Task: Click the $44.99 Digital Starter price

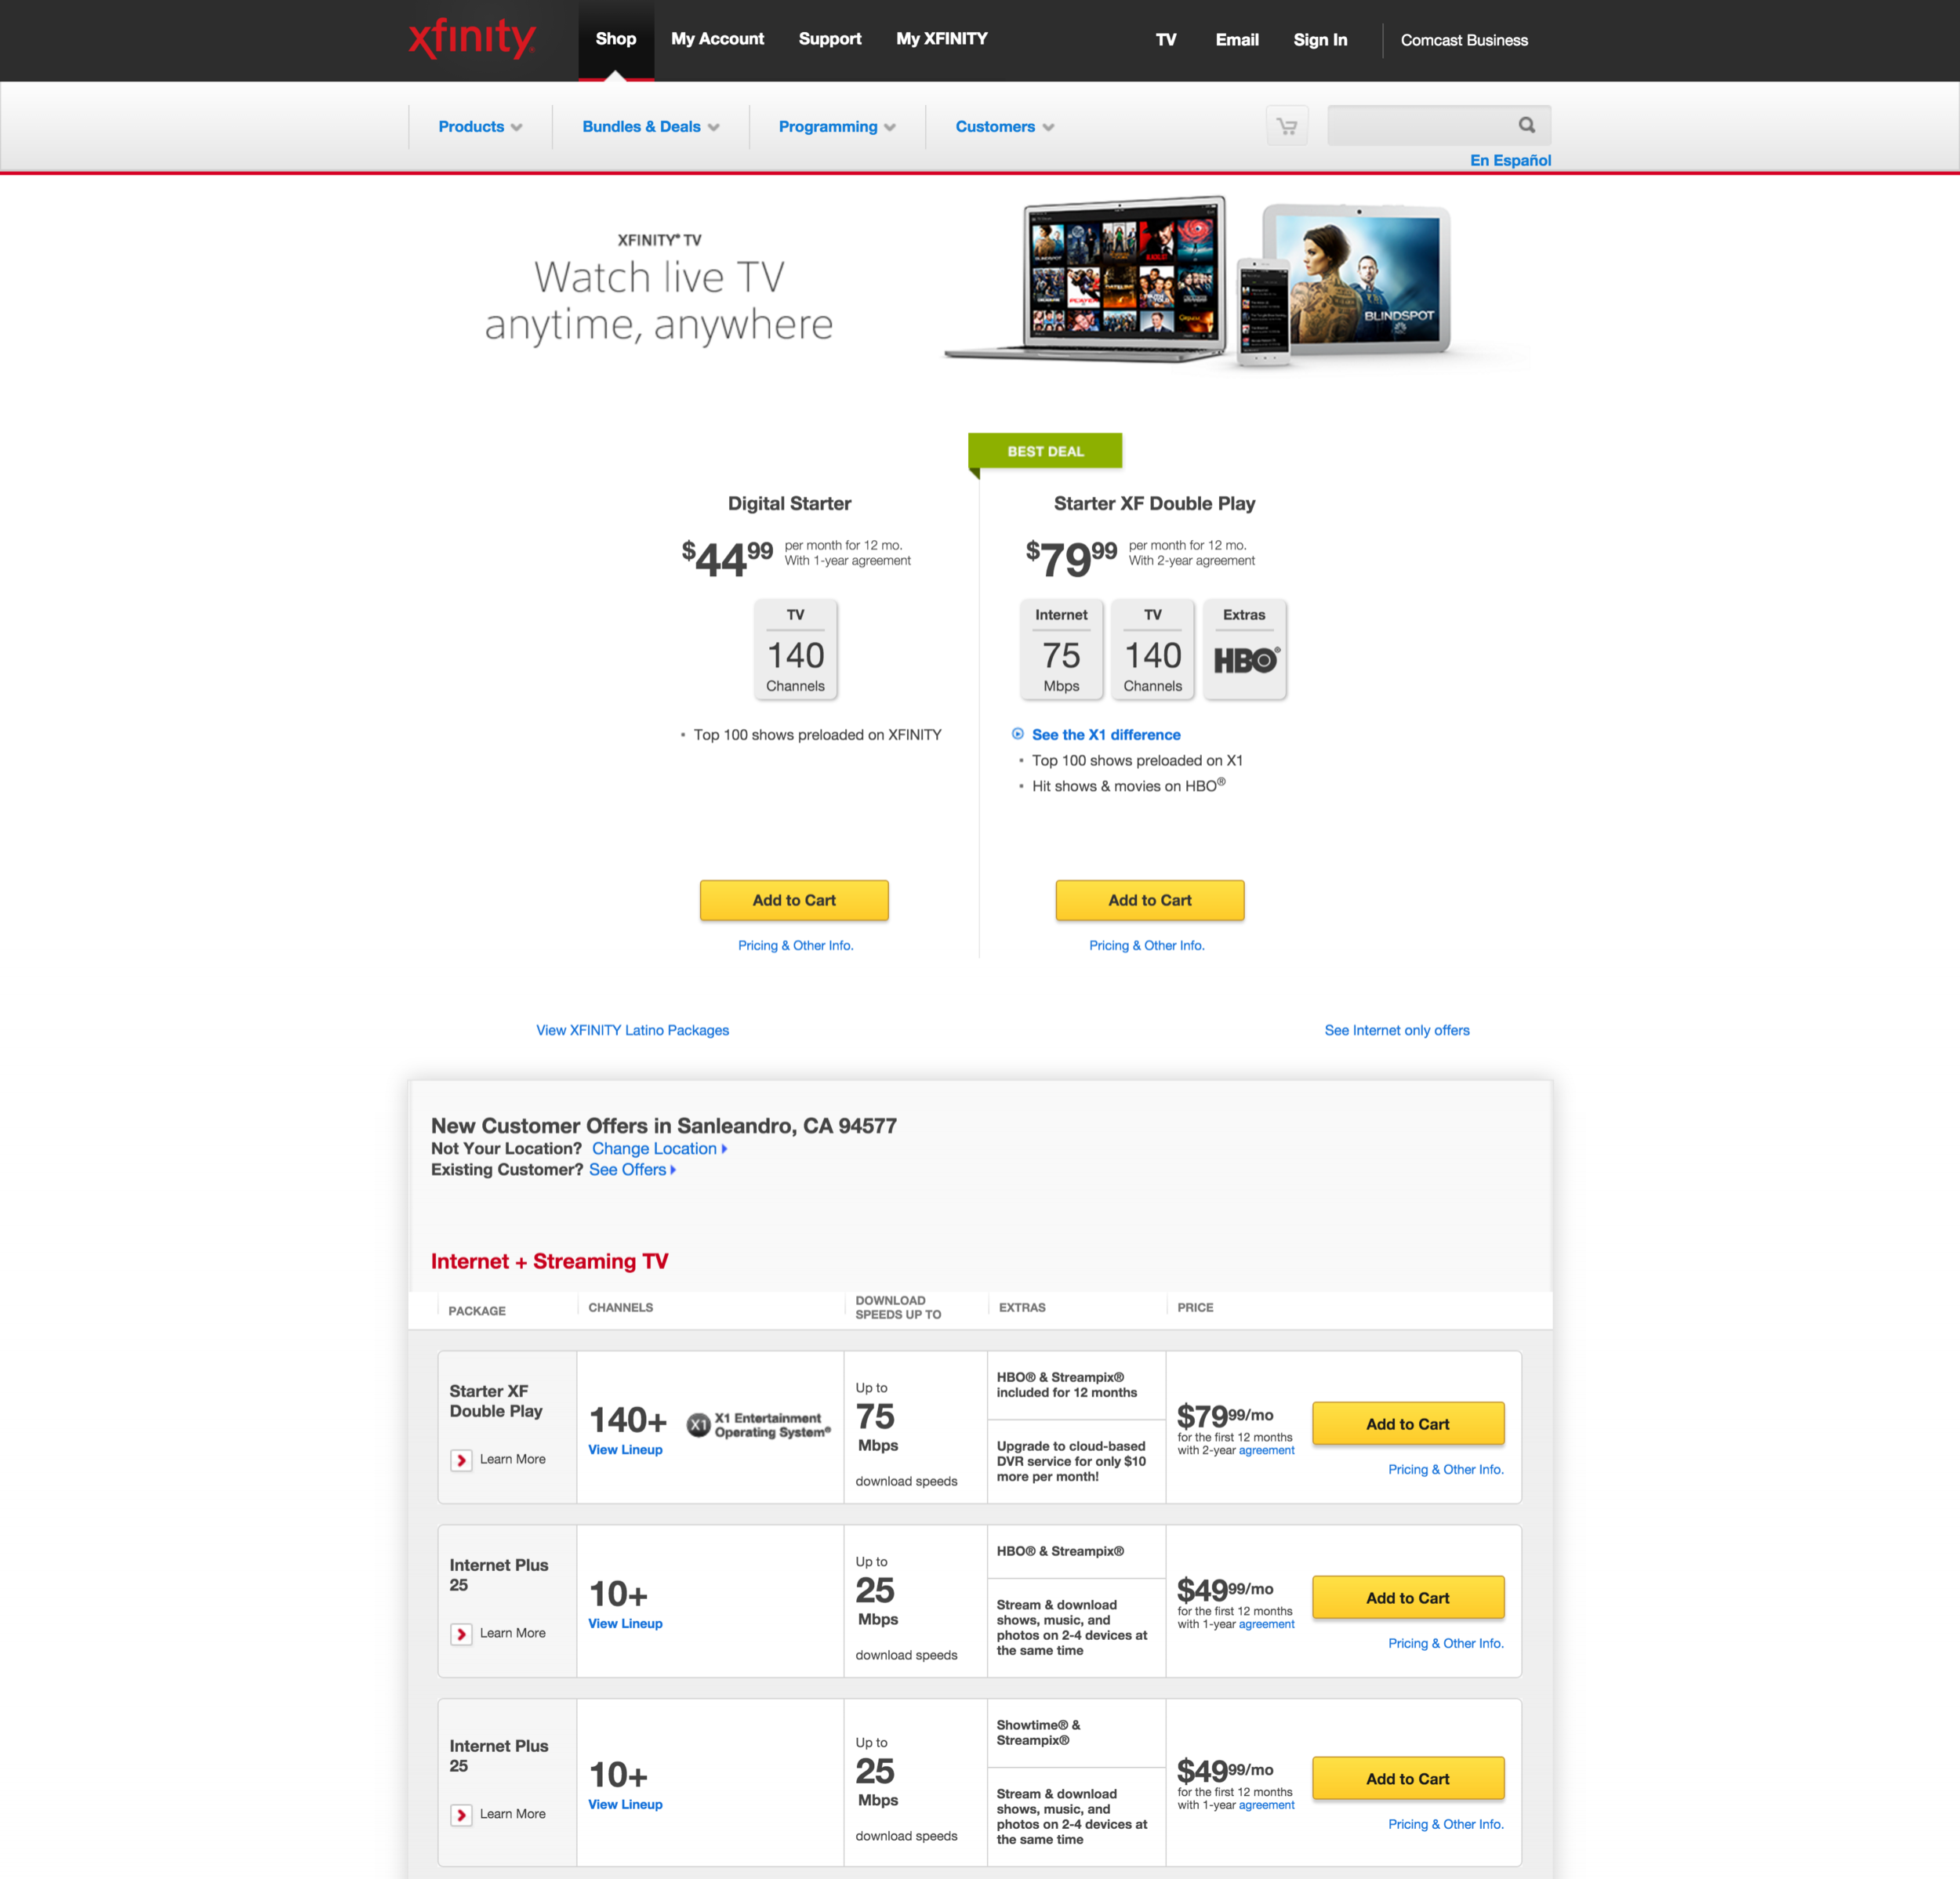Action: point(727,558)
